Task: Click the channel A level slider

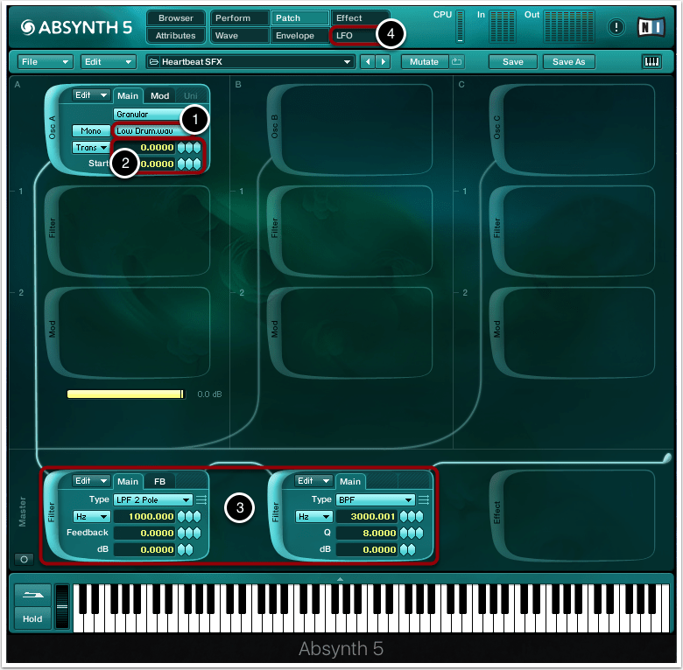Action: [126, 394]
